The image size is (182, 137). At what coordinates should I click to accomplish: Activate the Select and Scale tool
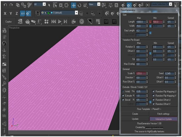tap(85, 5)
